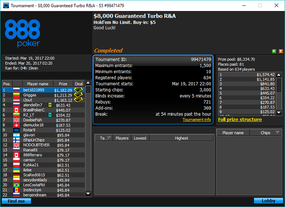Select the Griggas row in results
Image resolution: width=285 pixels, height=207 pixels.
click(x=43, y=95)
